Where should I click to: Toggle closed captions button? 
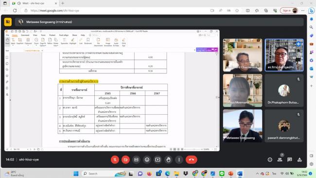(136, 160)
